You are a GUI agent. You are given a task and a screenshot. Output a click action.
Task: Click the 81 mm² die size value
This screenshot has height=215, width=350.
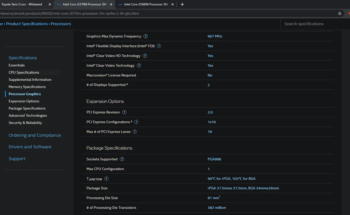coord(214,198)
